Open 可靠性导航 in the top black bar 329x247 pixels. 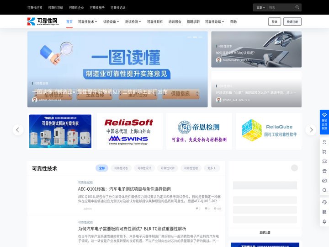pyautogui.click(x=55, y=8)
